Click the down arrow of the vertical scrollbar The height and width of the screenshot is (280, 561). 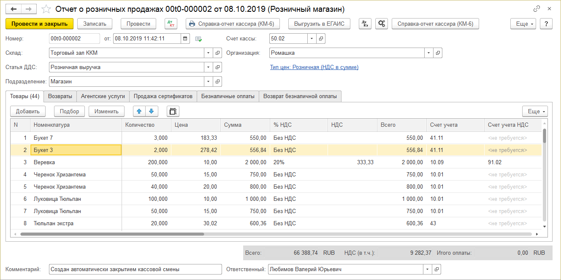(x=545, y=227)
